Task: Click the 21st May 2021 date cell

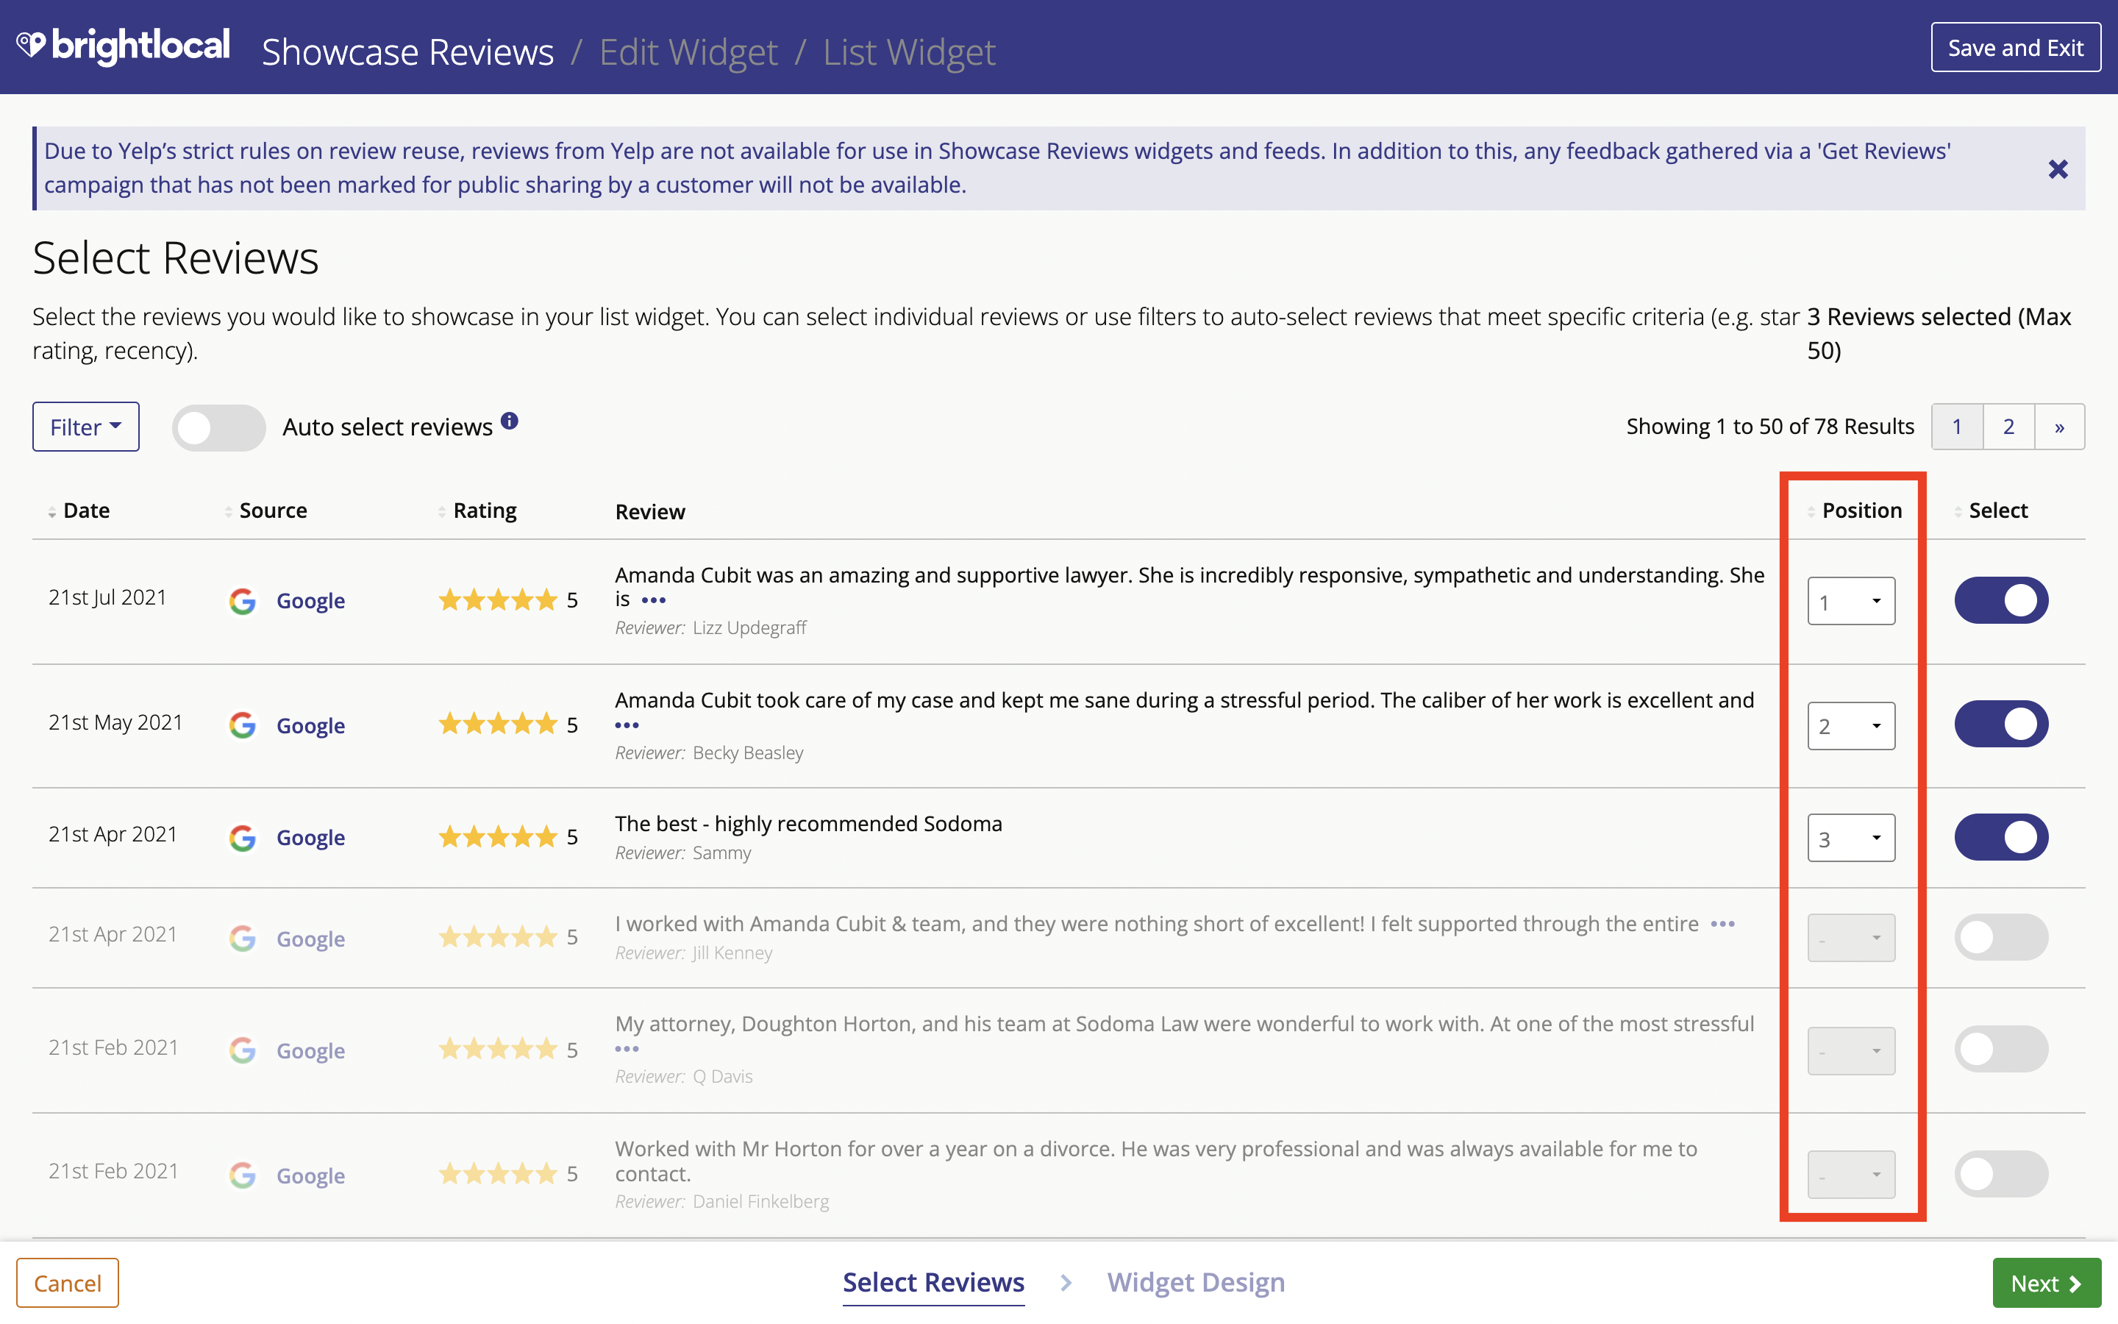Action: pos(115,722)
